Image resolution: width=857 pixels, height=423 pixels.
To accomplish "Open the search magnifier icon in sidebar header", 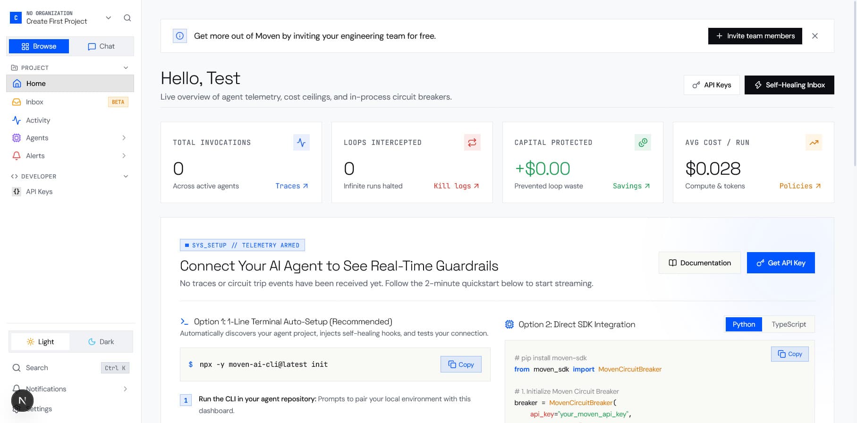I will (127, 18).
